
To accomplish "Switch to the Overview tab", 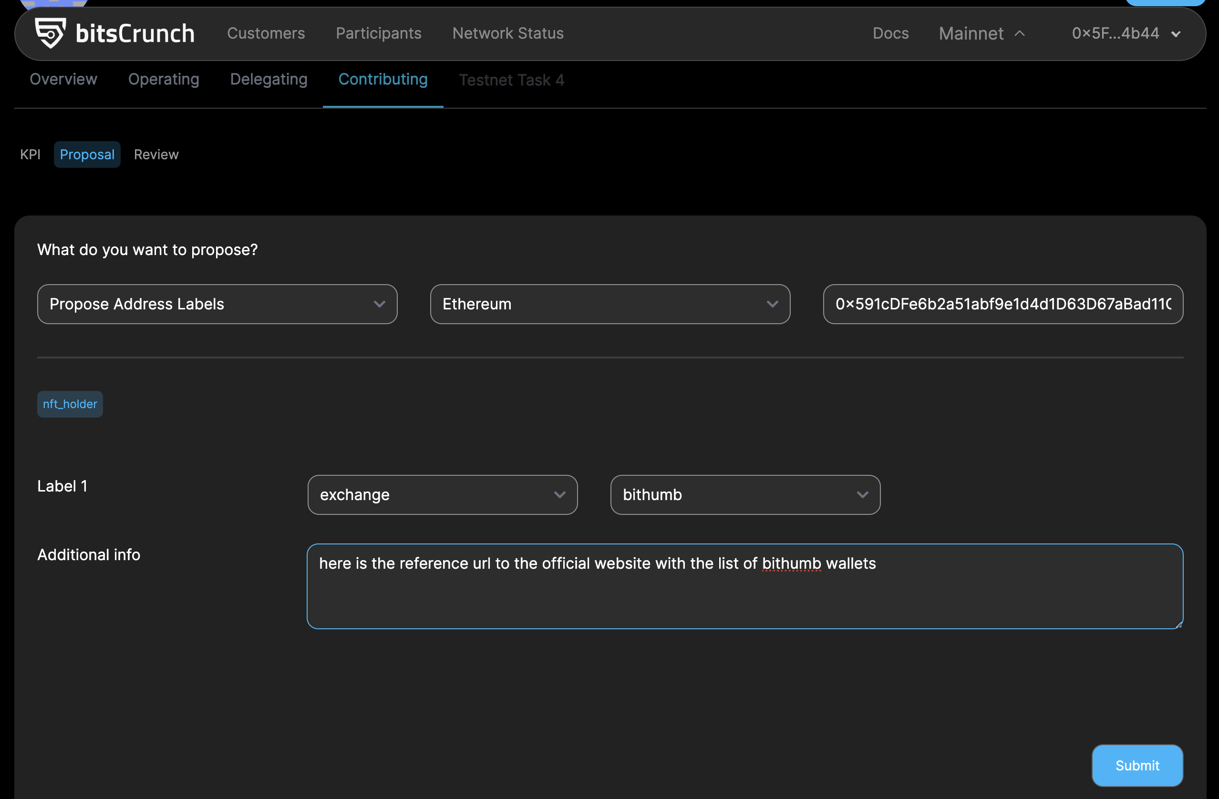I will (x=63, y=79).
